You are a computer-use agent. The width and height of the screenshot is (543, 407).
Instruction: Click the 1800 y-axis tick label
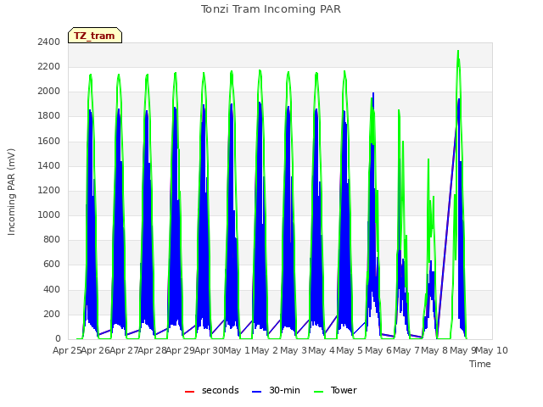click(x=49, y=116)
